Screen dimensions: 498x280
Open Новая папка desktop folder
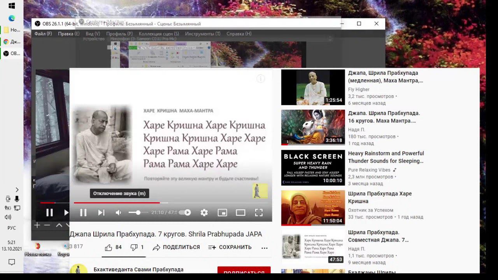click(x=38, y=250)
